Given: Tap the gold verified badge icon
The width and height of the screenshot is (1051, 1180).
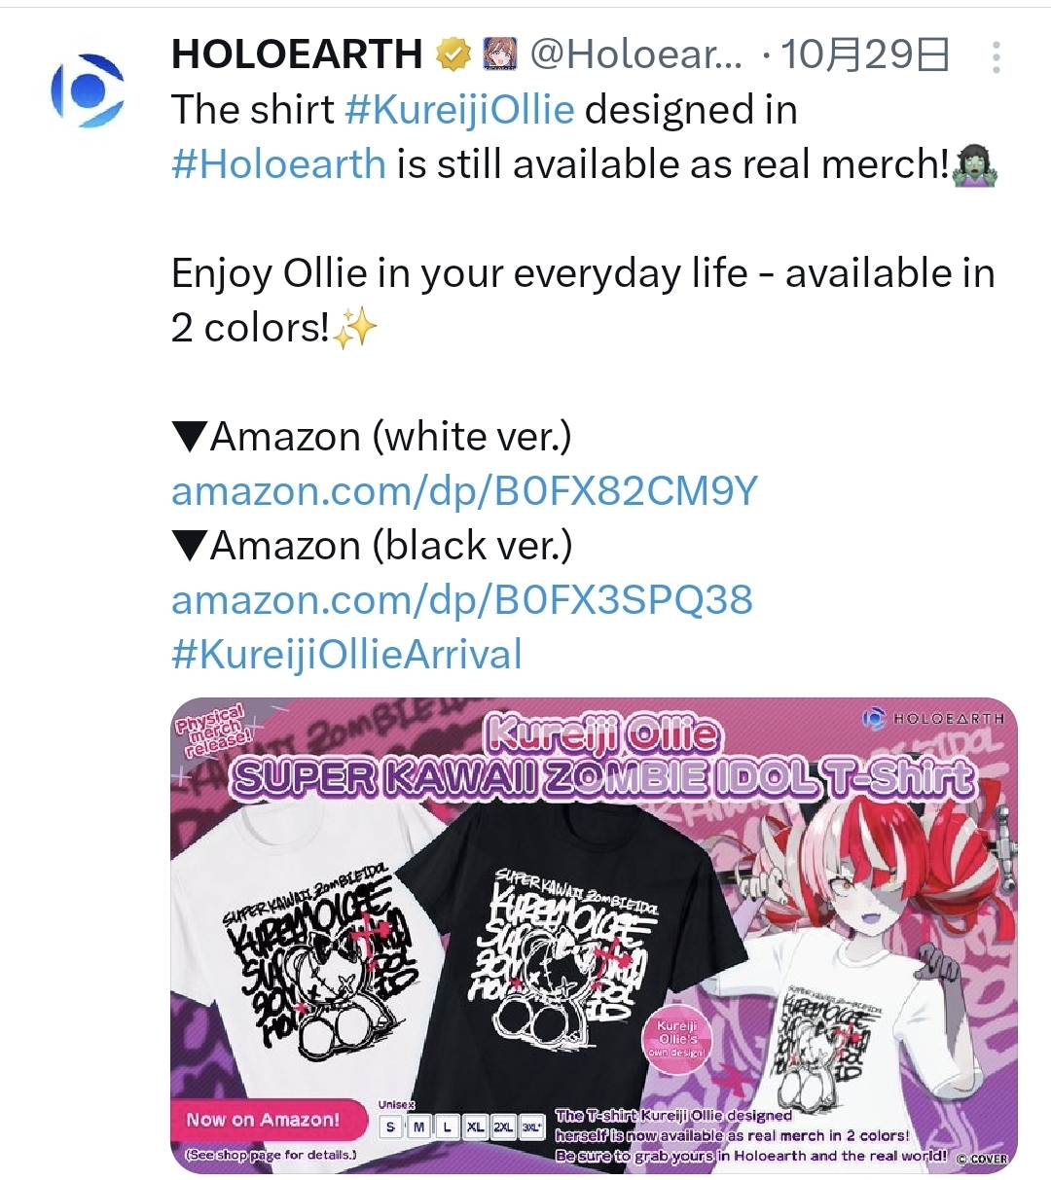Looking at the screenshot, I should 453,55.
